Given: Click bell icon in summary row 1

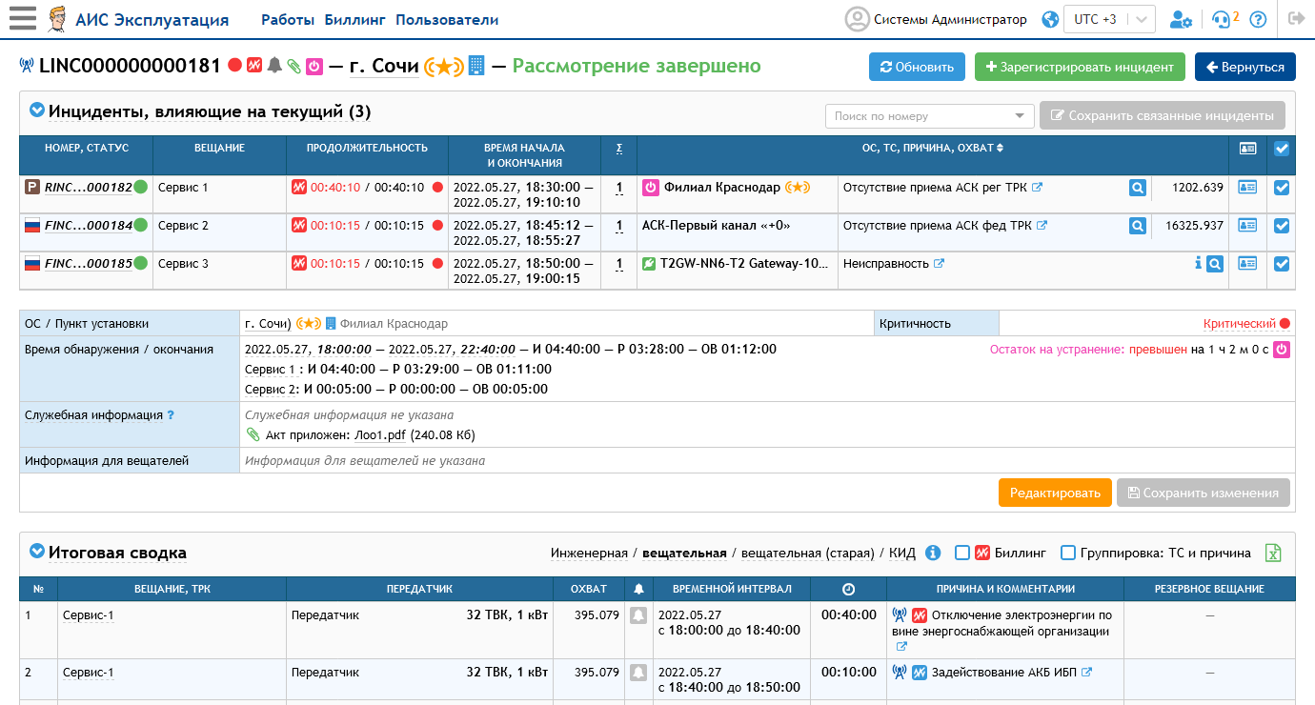Looking at the screenshot, I should [x=637, y=615].
